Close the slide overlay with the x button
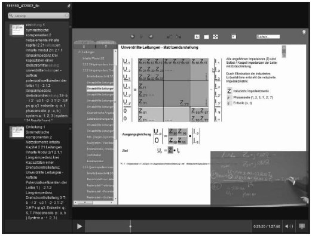This screenshot has height=236, width=312. point(304,32)
